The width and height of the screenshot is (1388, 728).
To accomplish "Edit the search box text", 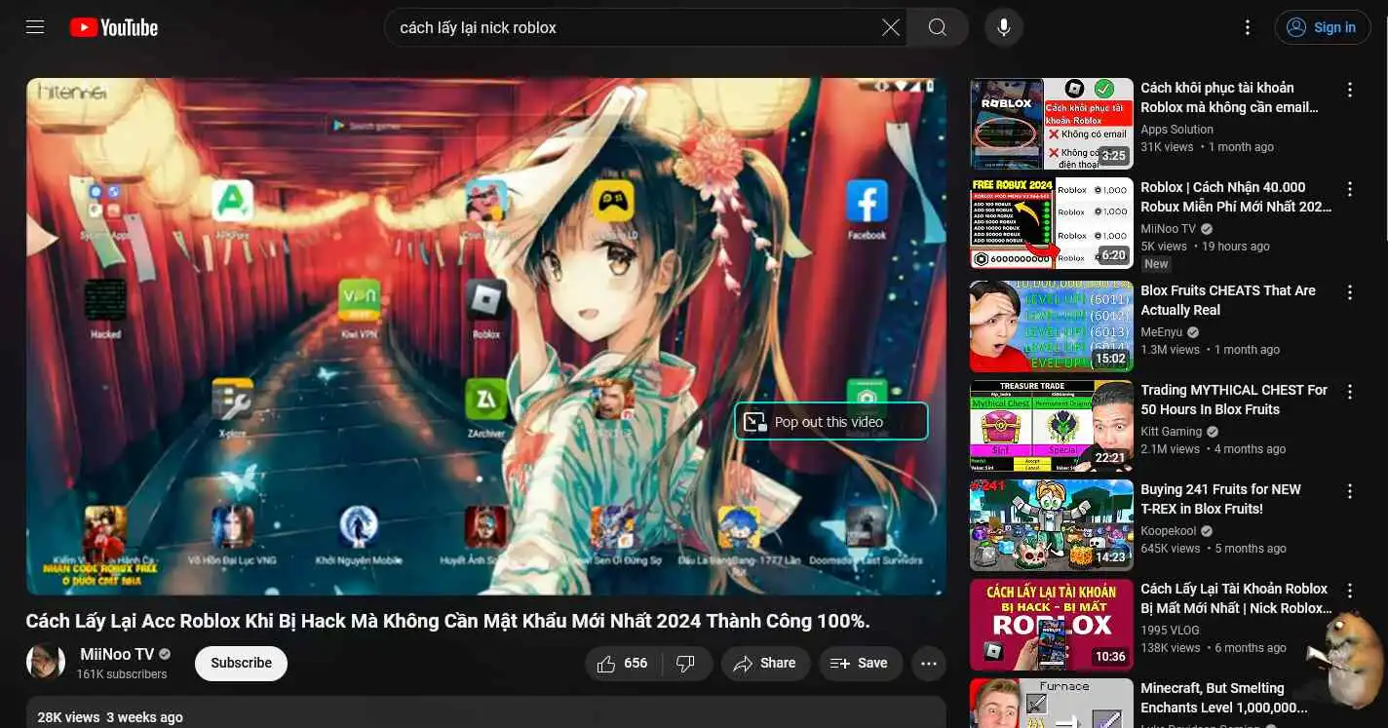I will [634, 27].
